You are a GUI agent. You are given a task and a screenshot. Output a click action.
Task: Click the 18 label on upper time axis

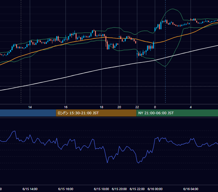102,107
